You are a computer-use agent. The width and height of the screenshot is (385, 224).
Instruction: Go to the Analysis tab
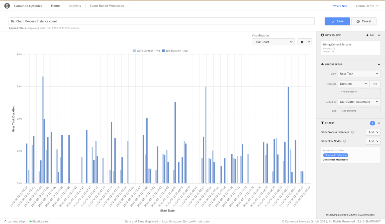[x=75, y=6]
